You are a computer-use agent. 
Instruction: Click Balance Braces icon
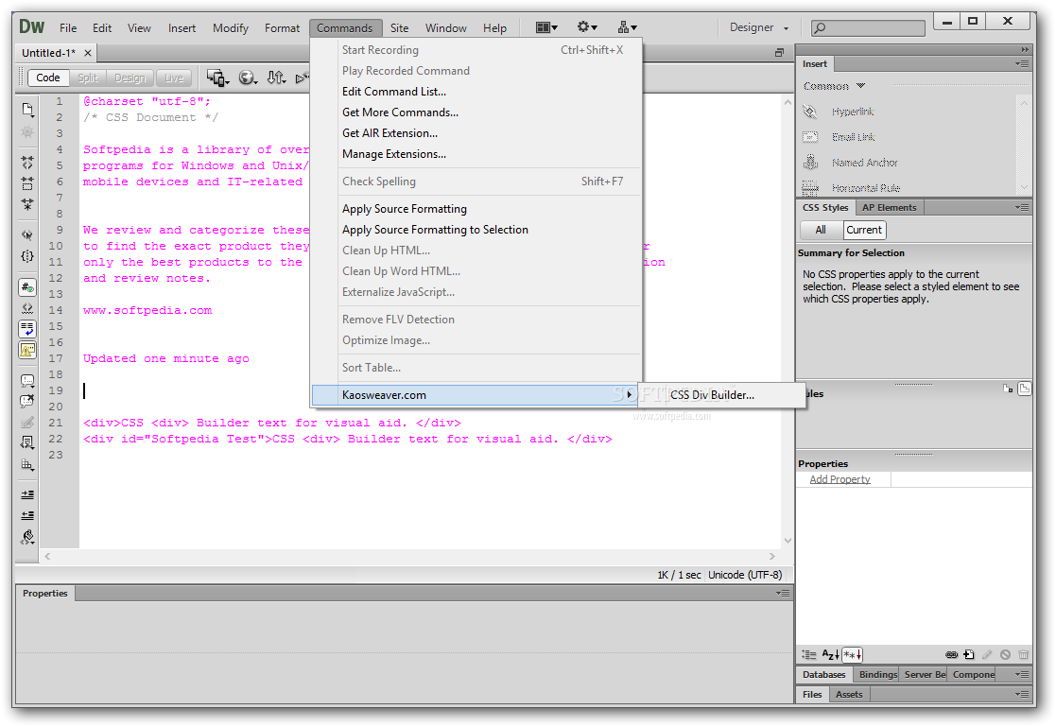(x=26, y=256)
